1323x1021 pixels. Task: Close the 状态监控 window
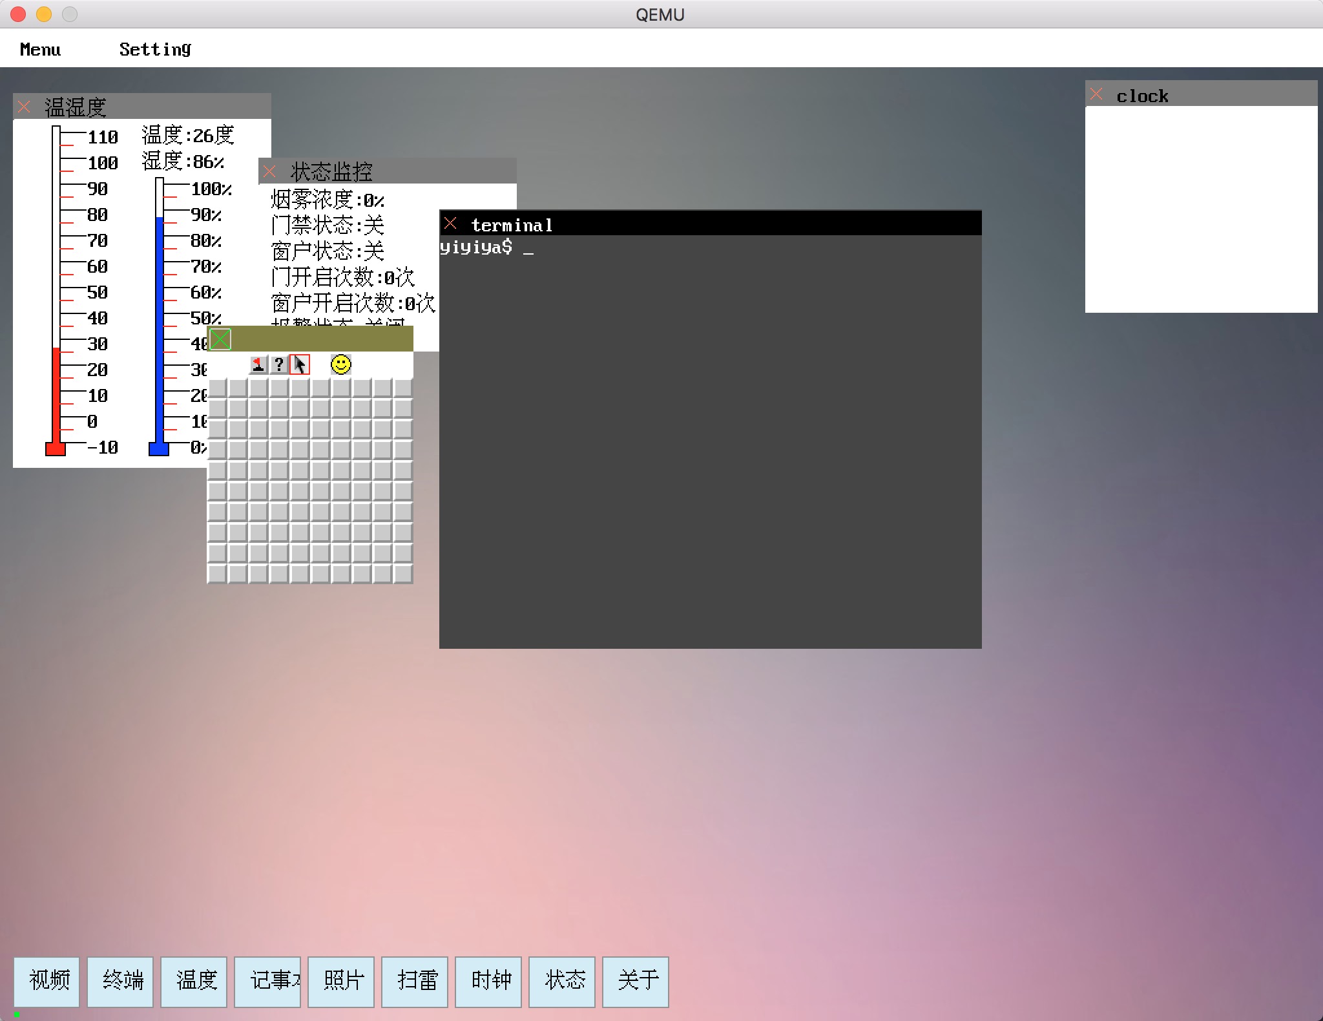point(270,171)
